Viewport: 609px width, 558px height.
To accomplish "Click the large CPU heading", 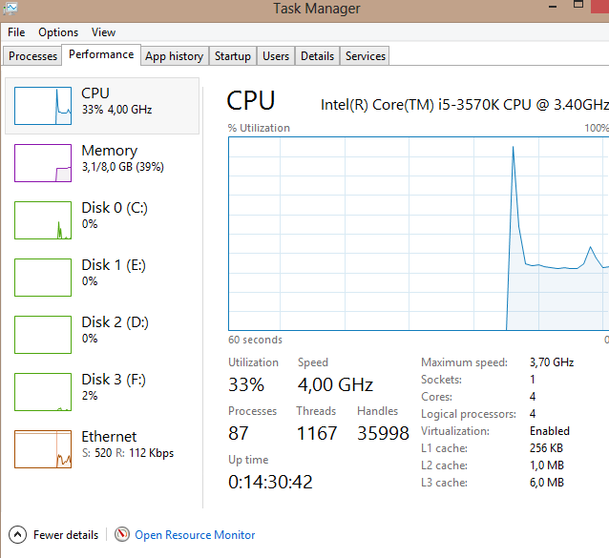I will coord(250,101).
